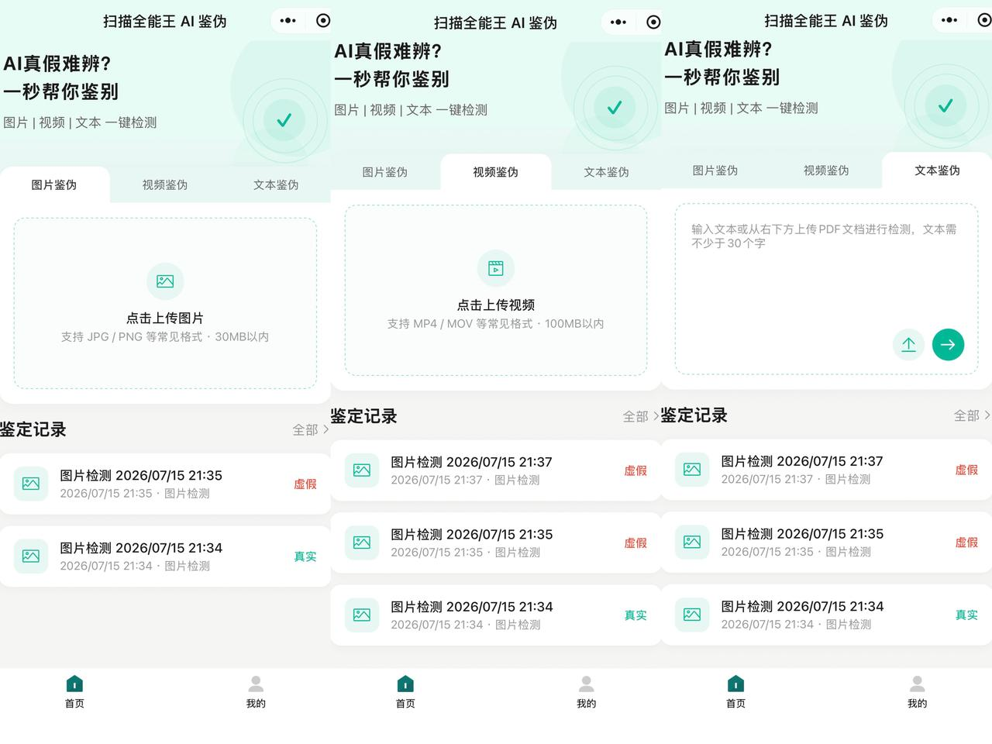The width and height of the screenshot is (992, 744).
Task: Open the three-dots menu in the middle screen
Action: tap(618, 22)
